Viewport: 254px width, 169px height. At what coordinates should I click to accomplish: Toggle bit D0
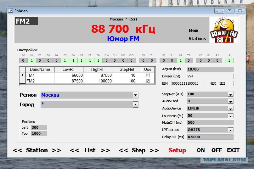pos(23,61)
